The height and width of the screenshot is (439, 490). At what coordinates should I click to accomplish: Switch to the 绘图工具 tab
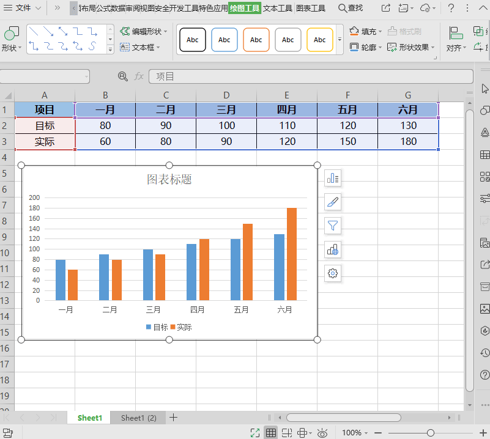[x=245, y=8]
